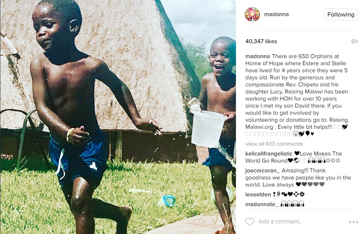Toggle the Following button
The height and width of the screenshot is (234, 360).
(341, 15)
